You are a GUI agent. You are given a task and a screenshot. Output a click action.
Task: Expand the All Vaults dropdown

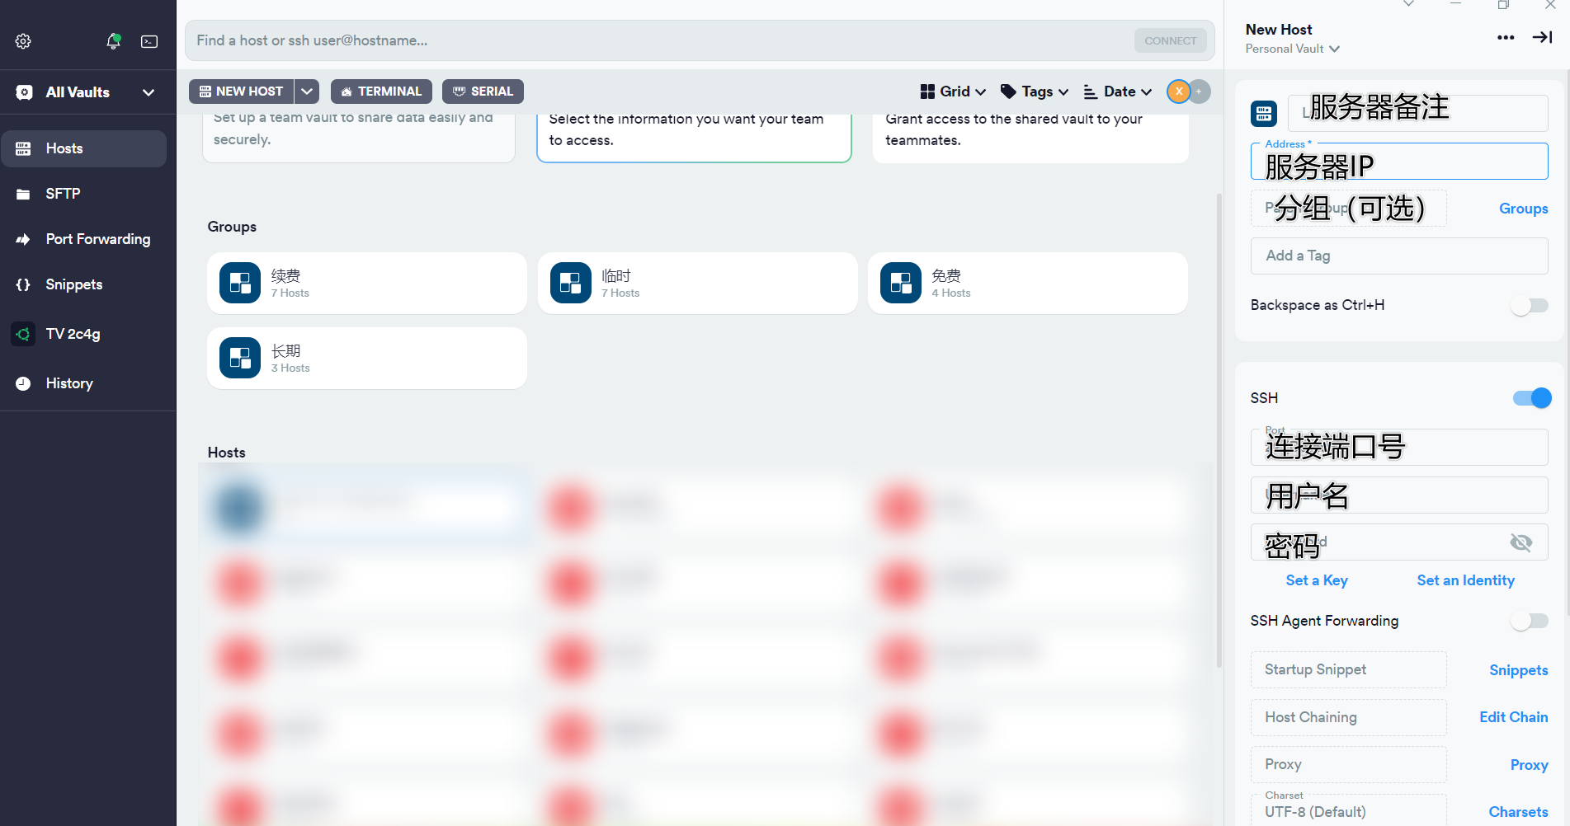pyautogui.click(x=149, y=92)
